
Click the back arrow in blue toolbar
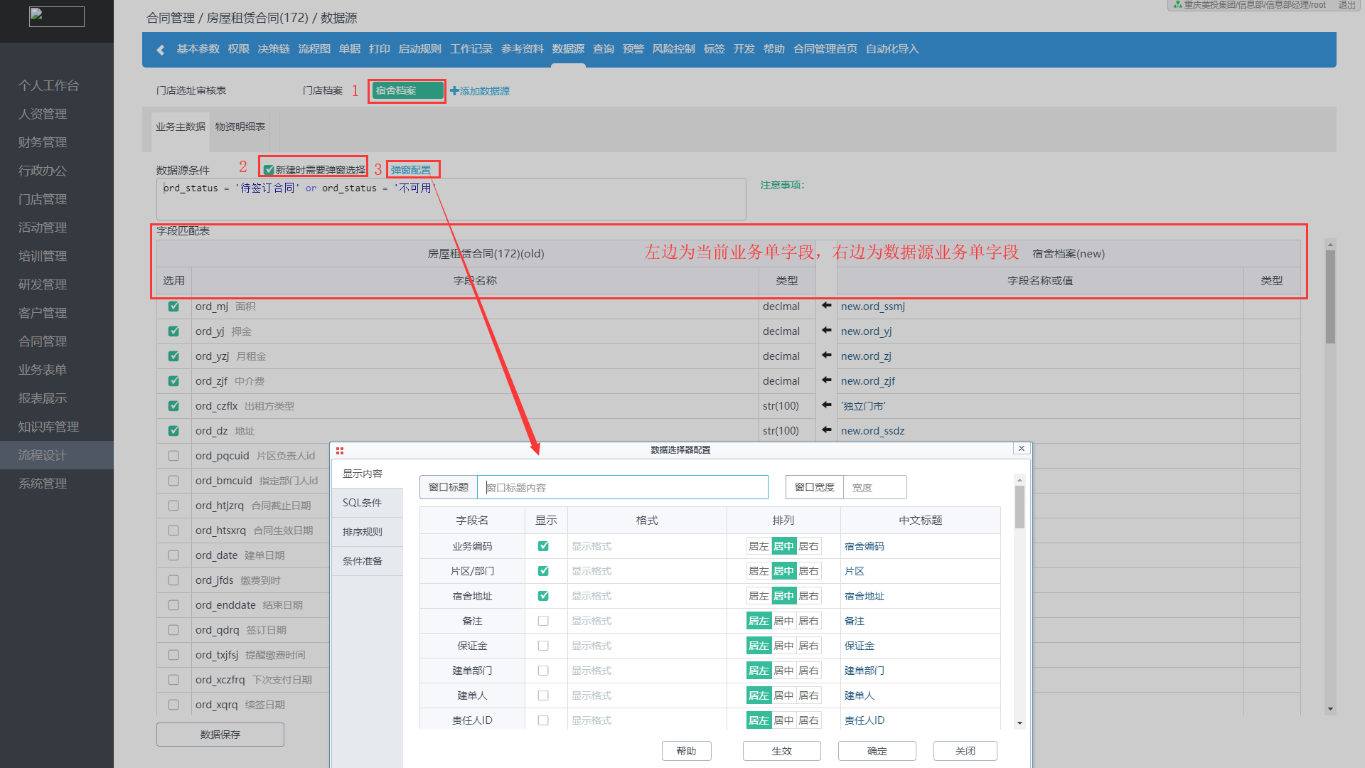160,50
